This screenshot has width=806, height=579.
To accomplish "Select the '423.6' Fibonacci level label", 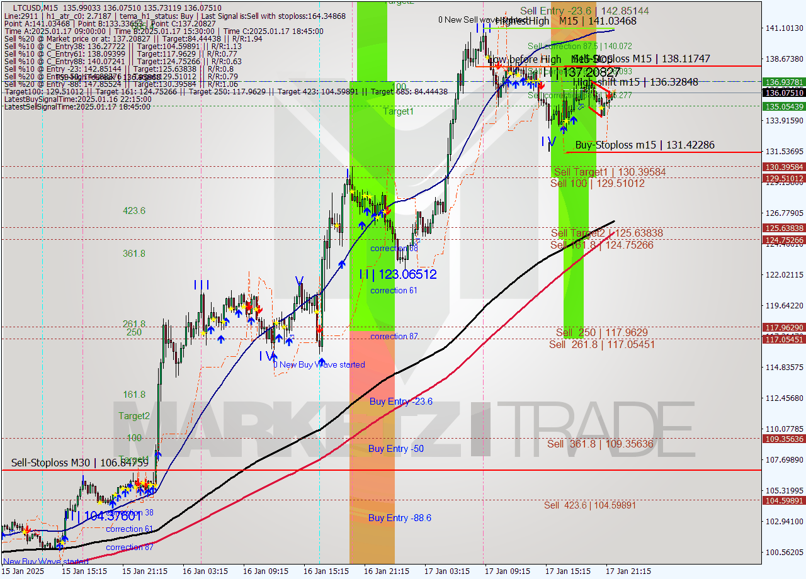I will click(x=134, y=211).
